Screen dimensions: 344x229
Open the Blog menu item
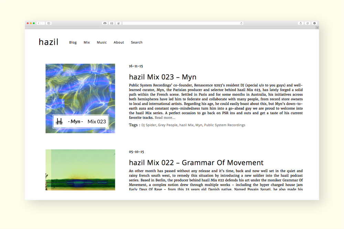(x=73, y=43)
